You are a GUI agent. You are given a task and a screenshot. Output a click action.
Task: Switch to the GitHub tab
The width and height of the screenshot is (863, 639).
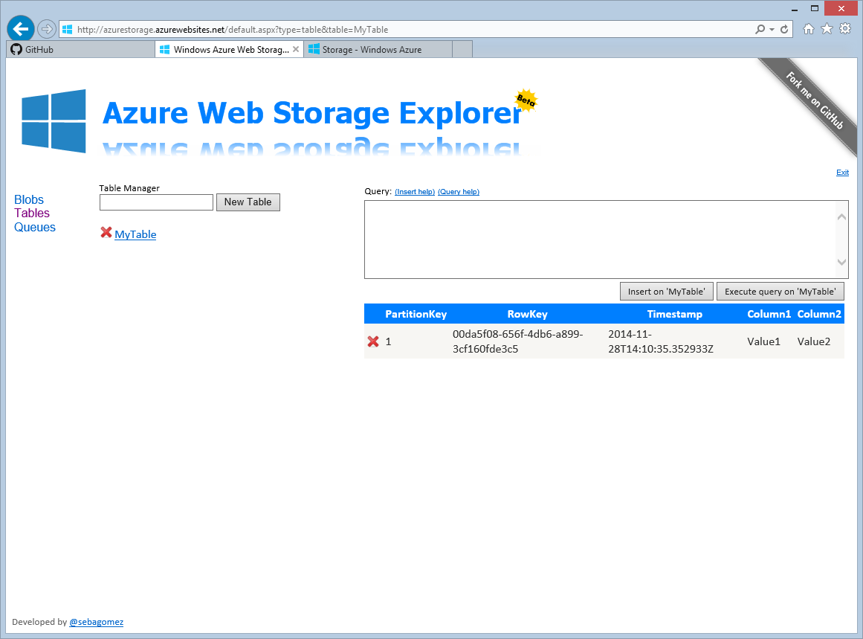tap(80, 50)
